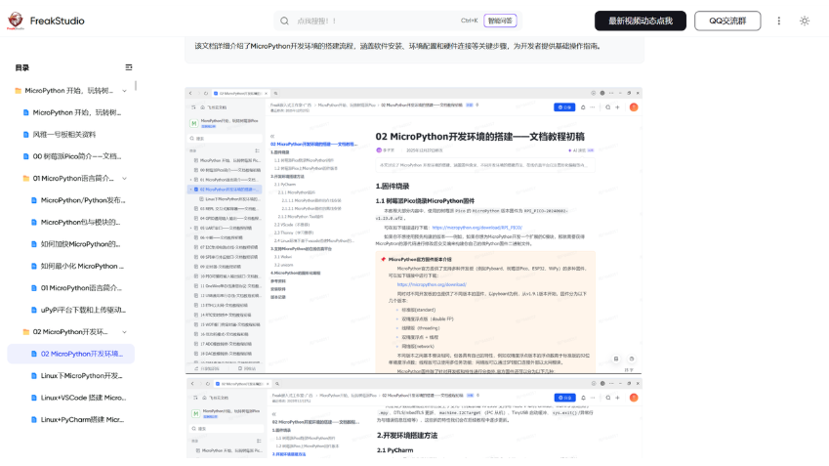The height and width of the screenshot is (466, 829).
Task: Click the search magnifier icon
Action: [x=284, y=21]
